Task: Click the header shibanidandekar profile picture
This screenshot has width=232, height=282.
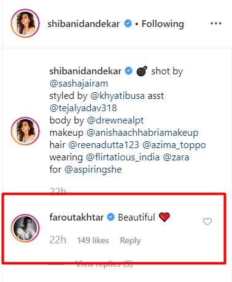Action: tap(25, 23)
